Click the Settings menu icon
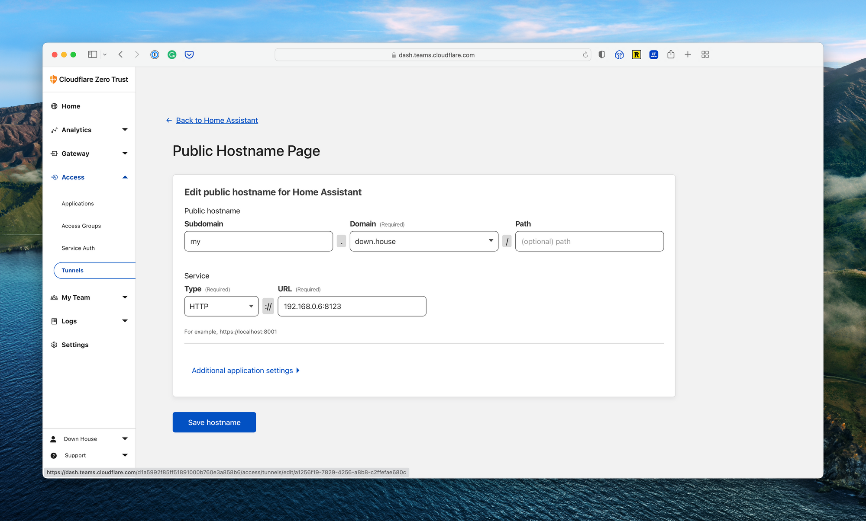Viewport: 866px width, 521px height. 54,345
